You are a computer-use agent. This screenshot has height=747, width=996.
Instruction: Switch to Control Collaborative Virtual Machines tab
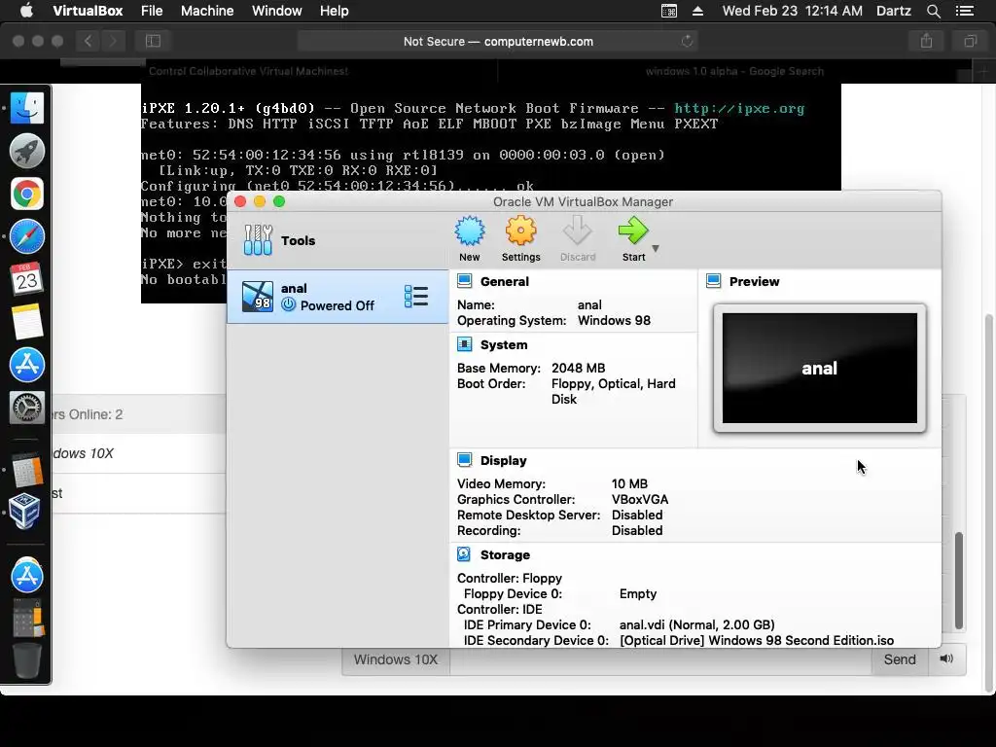[248, 71]
